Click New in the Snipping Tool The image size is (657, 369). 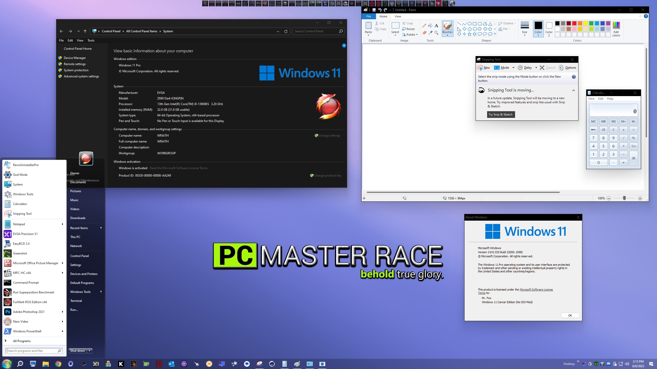[484, 68]
